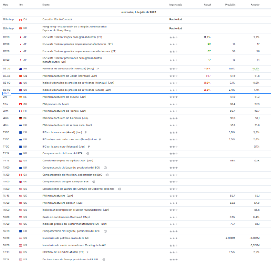Click the Actual column header
Viewport: 271px width, 265px height.
click(207, 5)
